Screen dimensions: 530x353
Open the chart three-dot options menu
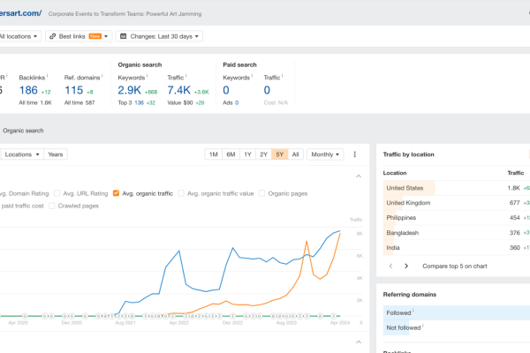pyautogui.click(x=354, y=154)
